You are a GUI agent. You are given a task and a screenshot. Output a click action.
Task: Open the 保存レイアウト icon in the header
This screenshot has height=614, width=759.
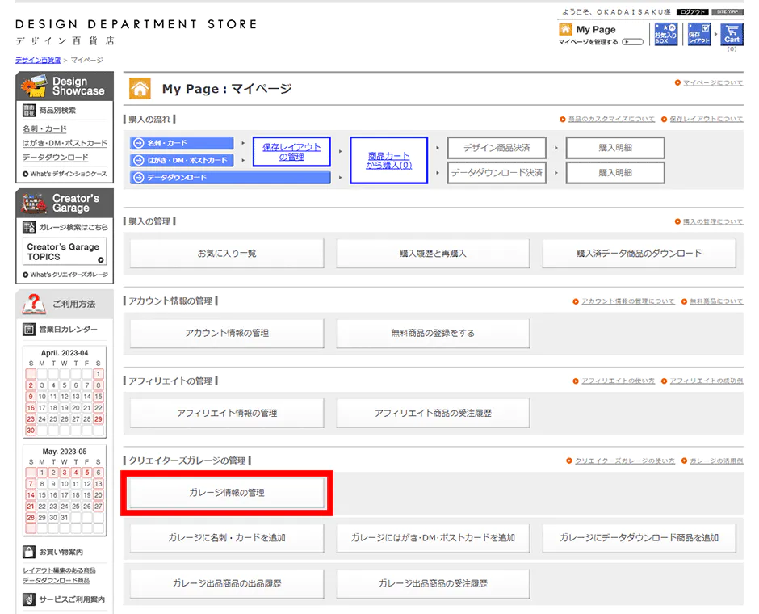(x=698, y=33)
